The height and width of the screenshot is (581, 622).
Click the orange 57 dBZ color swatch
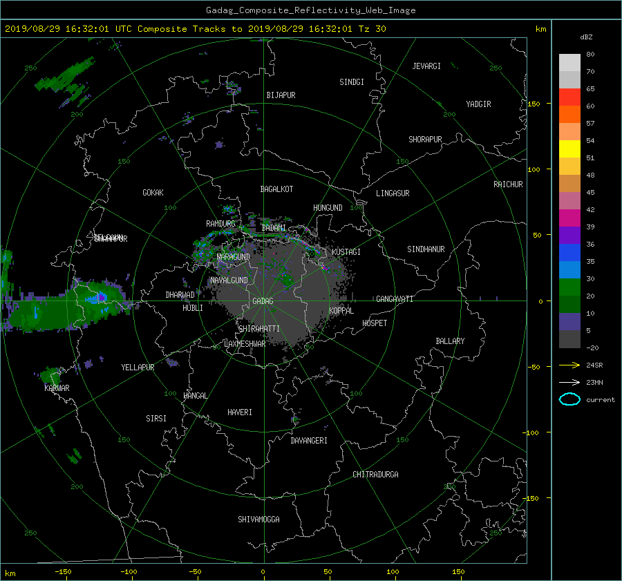click(x=569, y=115)
